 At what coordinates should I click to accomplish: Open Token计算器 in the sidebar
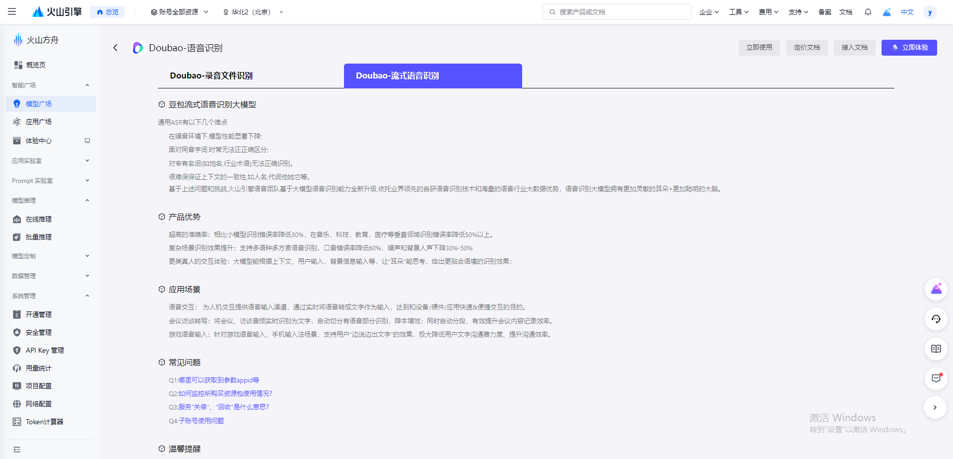pyautogui.click(x=51, y=422)
